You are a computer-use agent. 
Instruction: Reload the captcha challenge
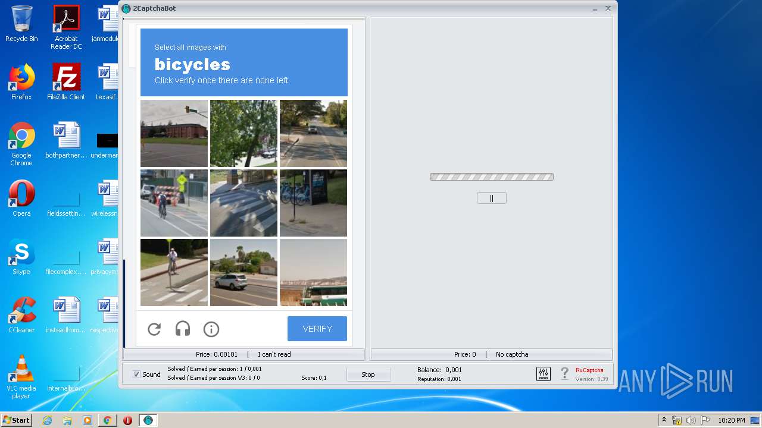[154, 329]
